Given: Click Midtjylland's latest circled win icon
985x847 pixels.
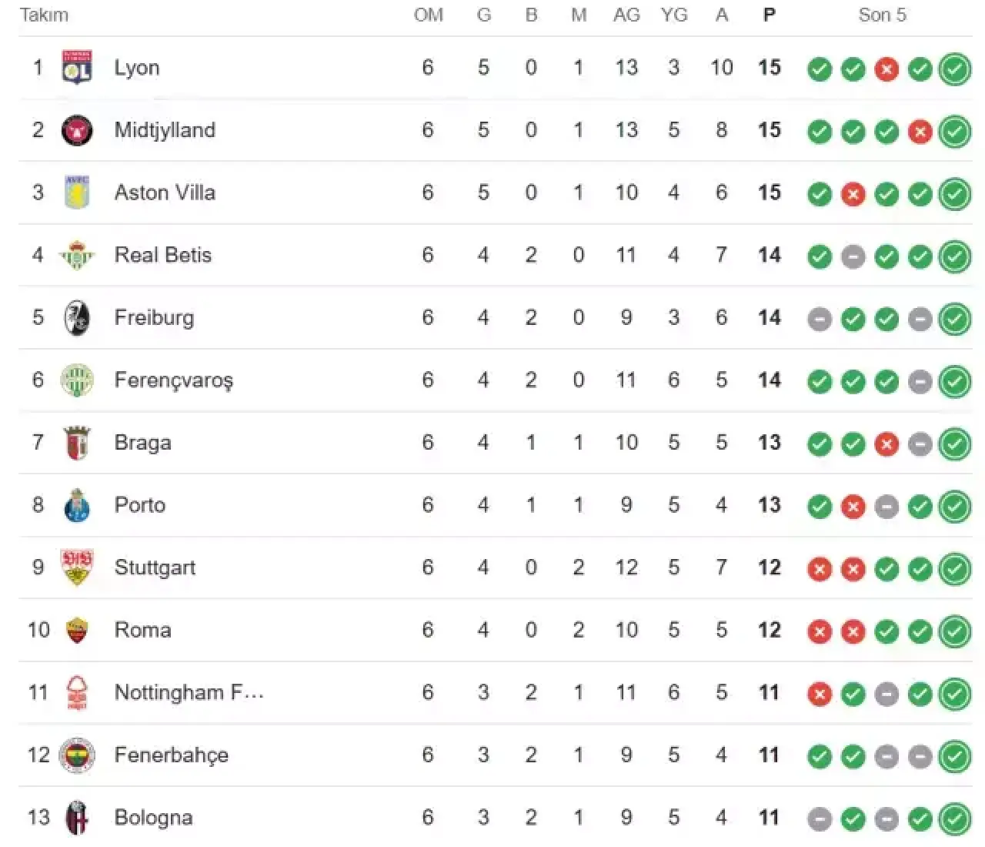Looking at the screenshot, I should click(955, 132).
